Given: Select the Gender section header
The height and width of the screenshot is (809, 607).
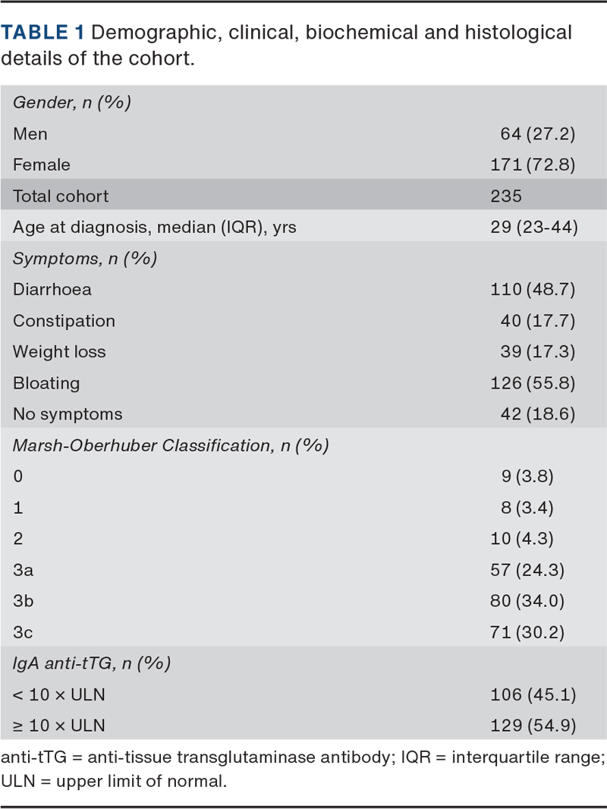Looking at the screenshot, I should pyautogui.click(x=72, y=102).
